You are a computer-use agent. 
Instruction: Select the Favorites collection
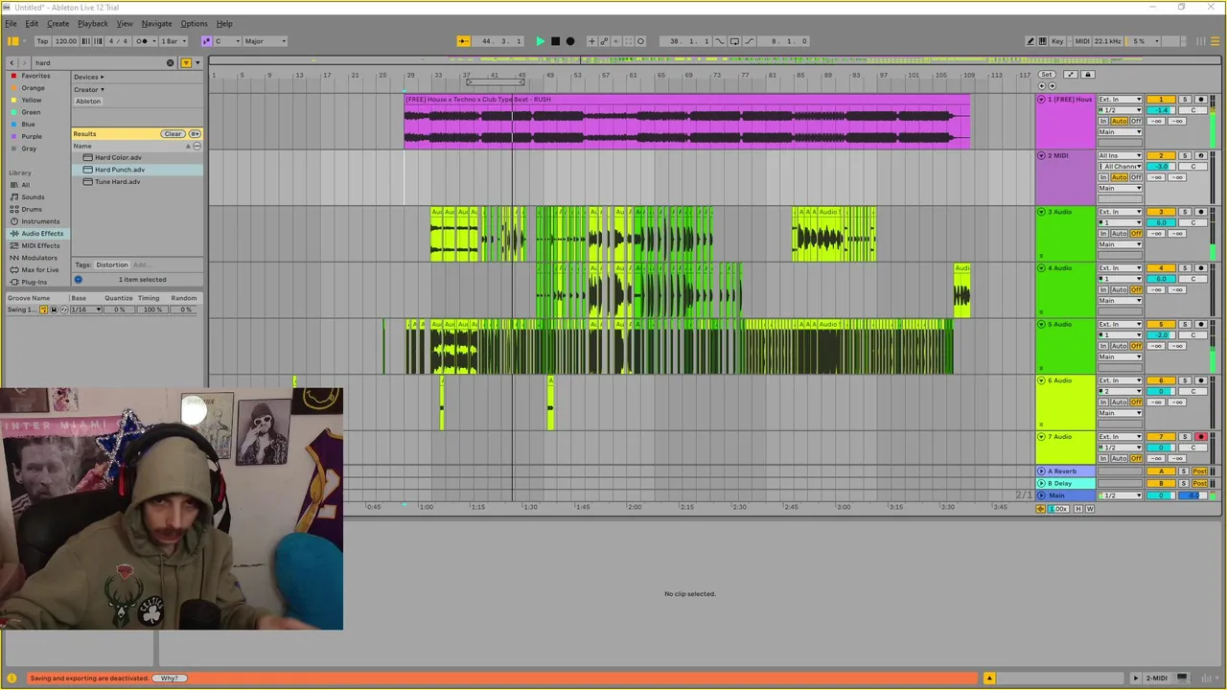[x=35, y=76]
